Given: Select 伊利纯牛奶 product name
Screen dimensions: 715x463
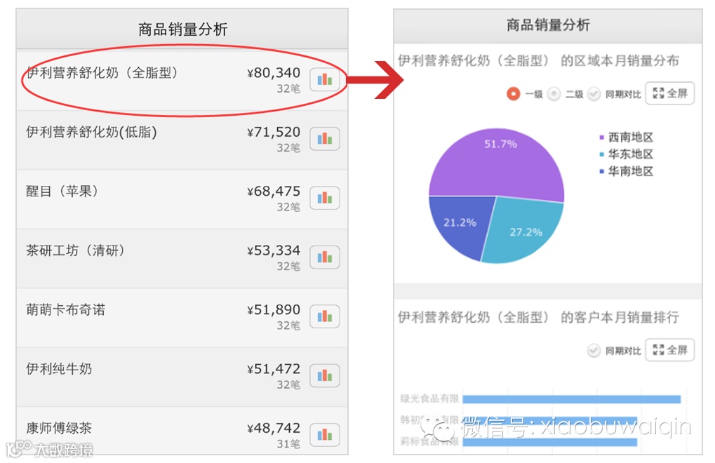Looking at the screenshot, I should tap(59, 369).
